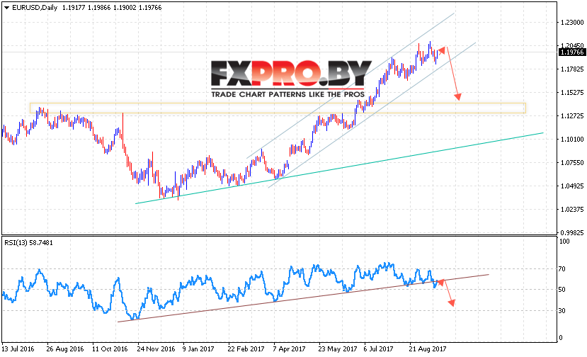
Task: Select the RSI(13) 58.7481 indicator label
Action: pos(29,243)
